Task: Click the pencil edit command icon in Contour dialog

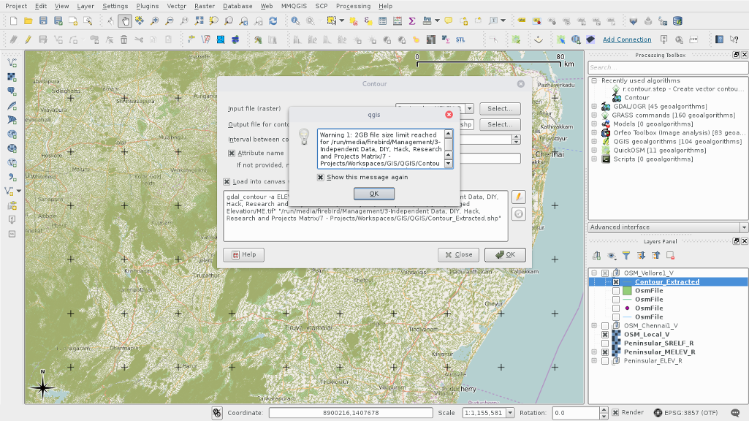Action: (x=519, y=197)
